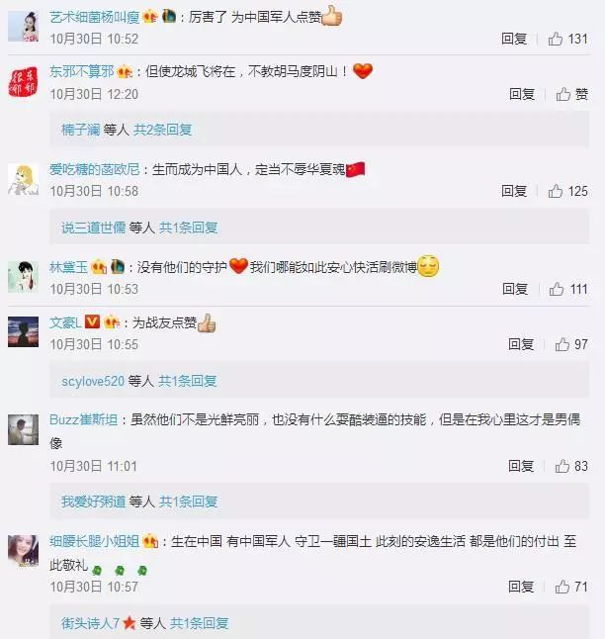
Task: Open profile of 爱吃糖的茵欧尼
Action: point(95,169)
